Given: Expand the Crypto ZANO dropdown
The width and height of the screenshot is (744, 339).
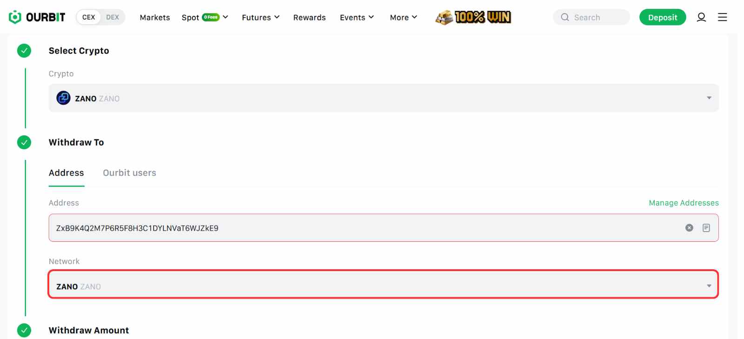Looking at the screenshot, I should (383, 98).
